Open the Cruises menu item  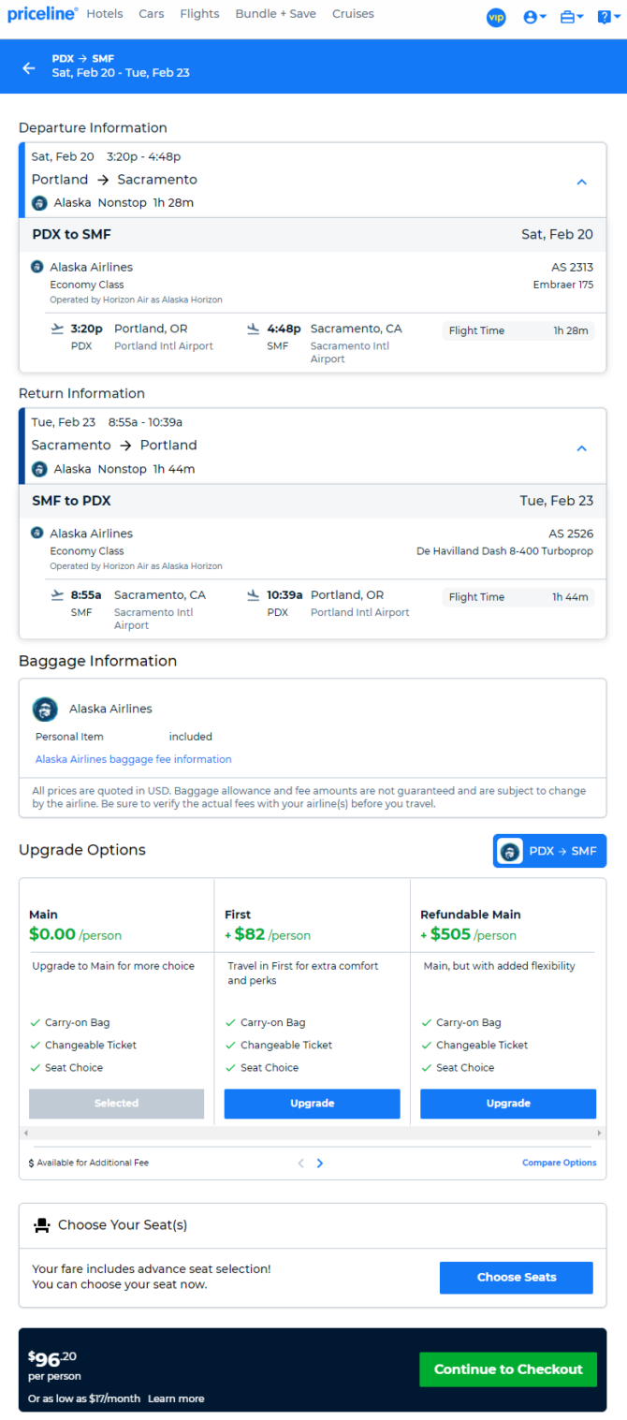coord(353,14)
